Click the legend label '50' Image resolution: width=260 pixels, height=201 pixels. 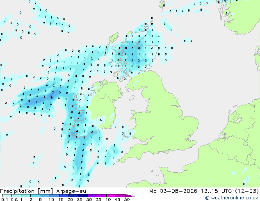pos(127,199)
